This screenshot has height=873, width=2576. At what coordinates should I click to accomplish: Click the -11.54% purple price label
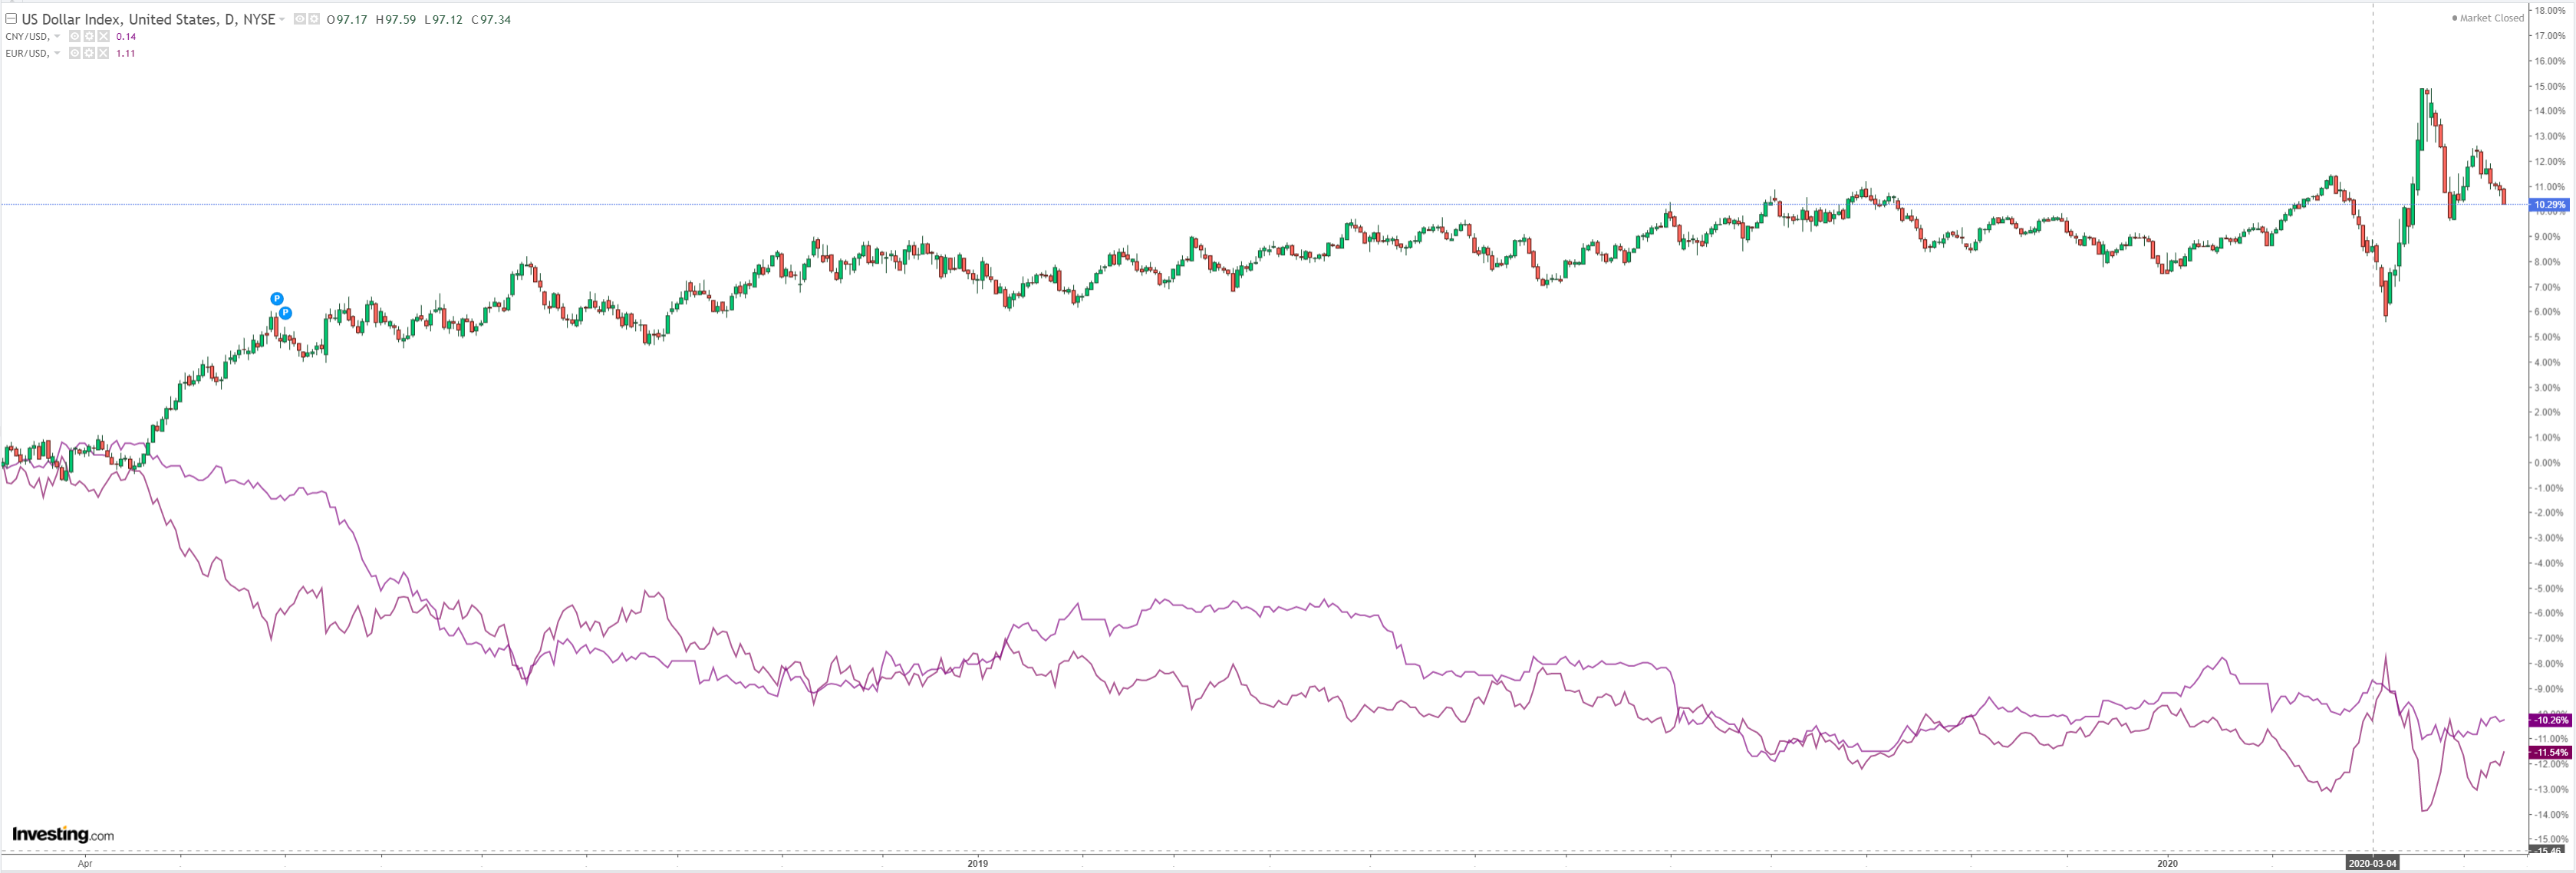[x=2548, y=752]
